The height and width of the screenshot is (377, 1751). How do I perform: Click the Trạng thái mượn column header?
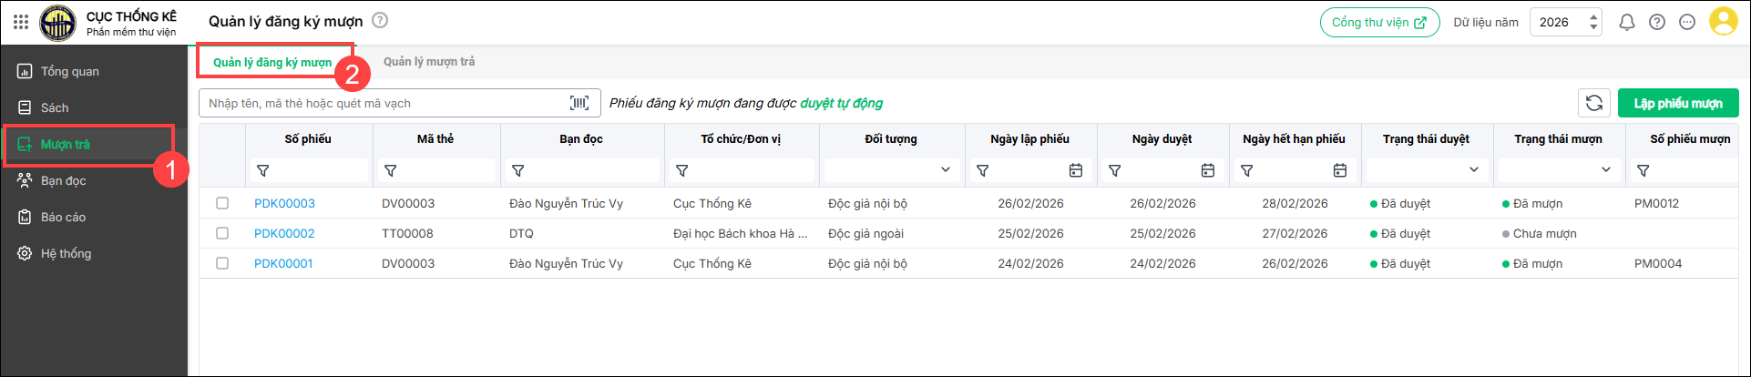[1558, 138]
